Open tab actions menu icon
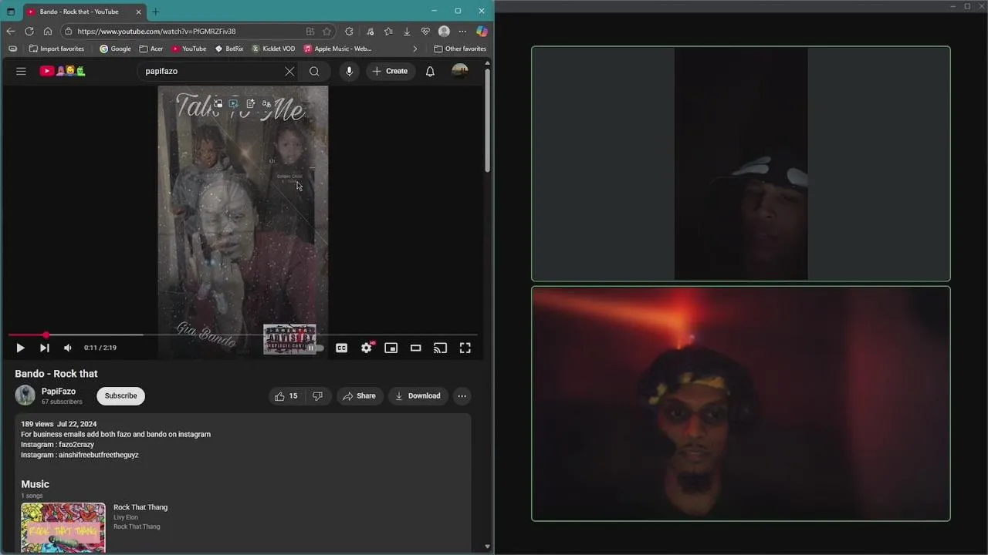Screen dimensions: 988x555 click(x=11, y=12)
